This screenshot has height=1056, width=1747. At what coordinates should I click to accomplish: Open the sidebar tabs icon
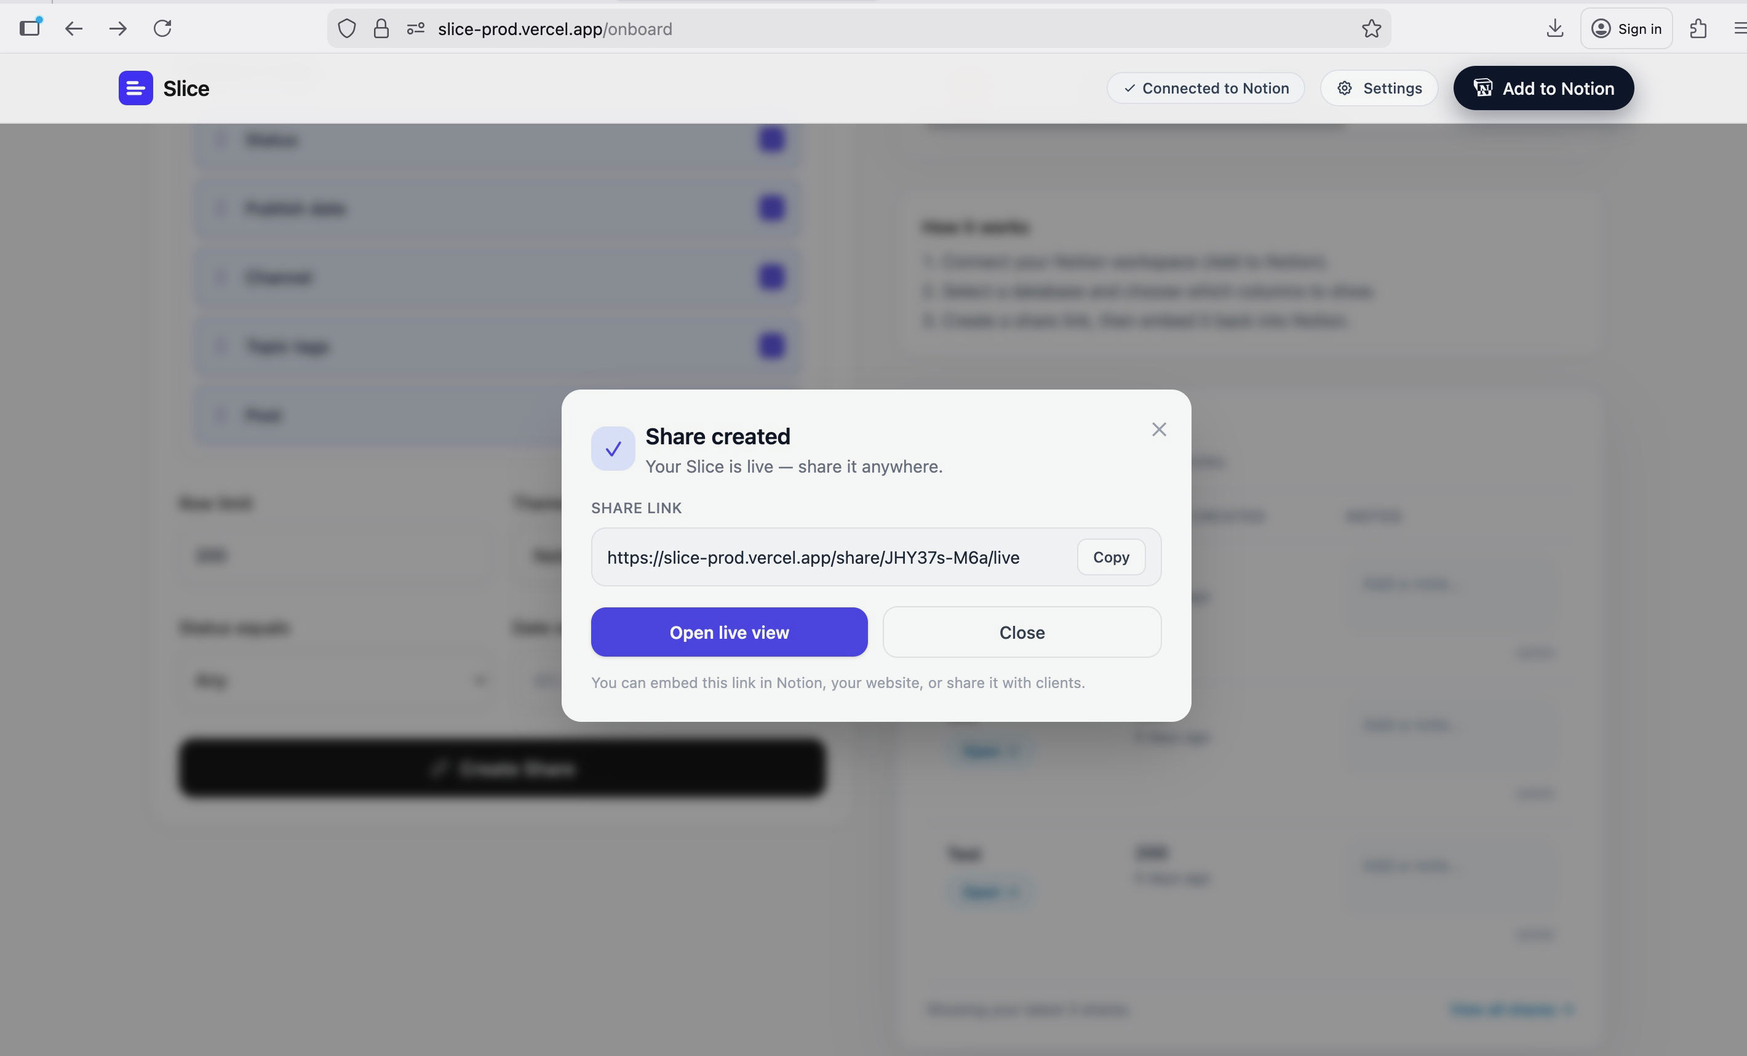(31, 28)
